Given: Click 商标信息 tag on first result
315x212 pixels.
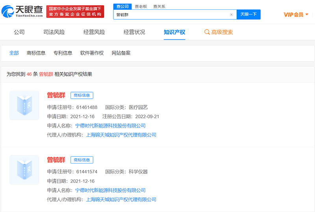Looking at the screenshot, I should [82, 95].
